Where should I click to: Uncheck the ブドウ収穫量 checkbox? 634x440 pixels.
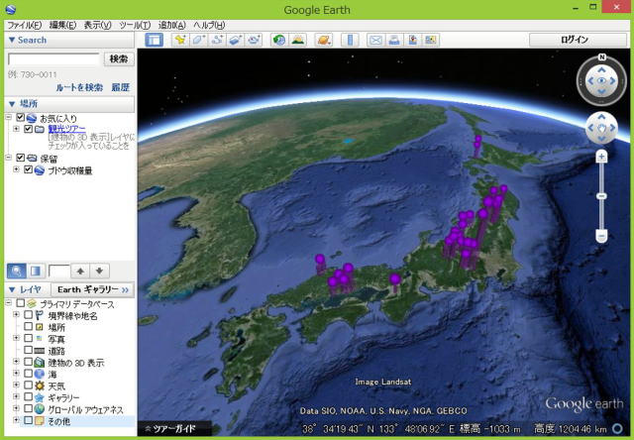pyautogui.click(x=28, y=169)
